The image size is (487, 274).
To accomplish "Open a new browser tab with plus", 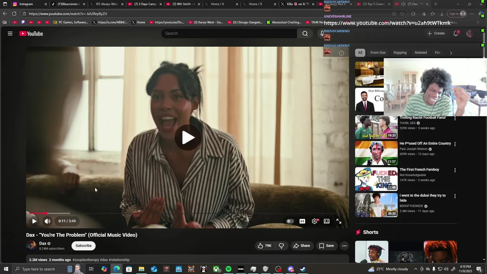I will (436, 4).
